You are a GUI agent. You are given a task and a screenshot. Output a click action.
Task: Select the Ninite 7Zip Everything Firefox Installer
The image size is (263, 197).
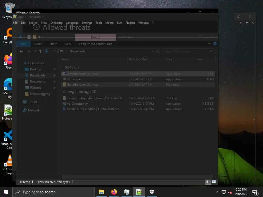tap(138, 109)
